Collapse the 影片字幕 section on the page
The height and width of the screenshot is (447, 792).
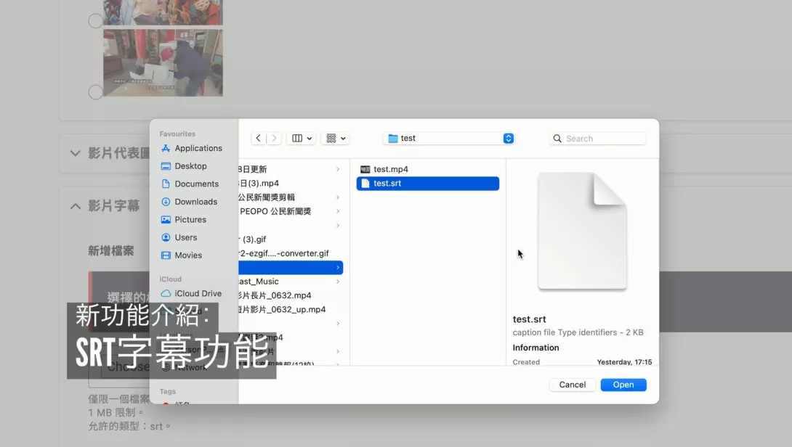(x=76, y=206)
